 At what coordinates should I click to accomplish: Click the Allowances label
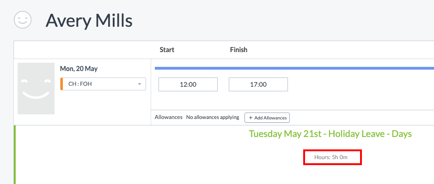click(169, 117)
